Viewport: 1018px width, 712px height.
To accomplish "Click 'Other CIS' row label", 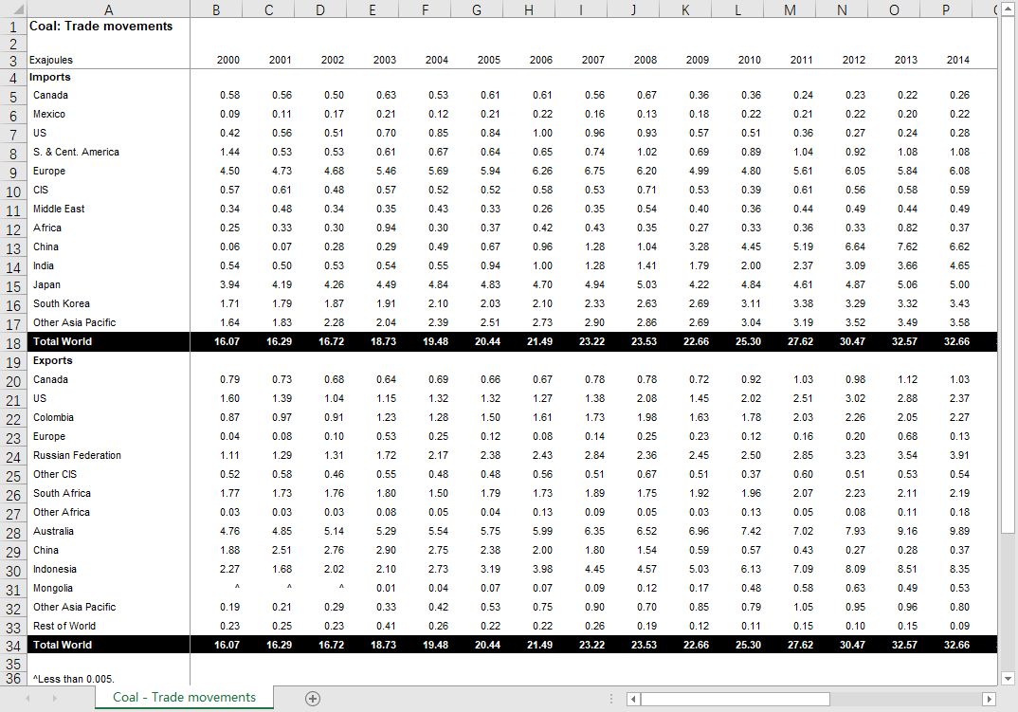I will tap(55, 474).
